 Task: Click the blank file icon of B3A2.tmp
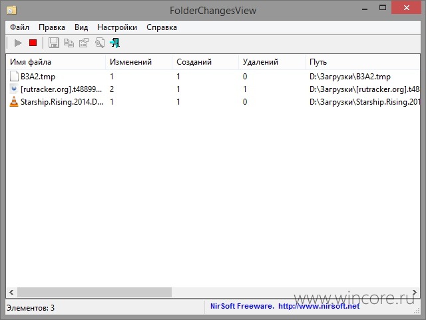coord(14,77)
